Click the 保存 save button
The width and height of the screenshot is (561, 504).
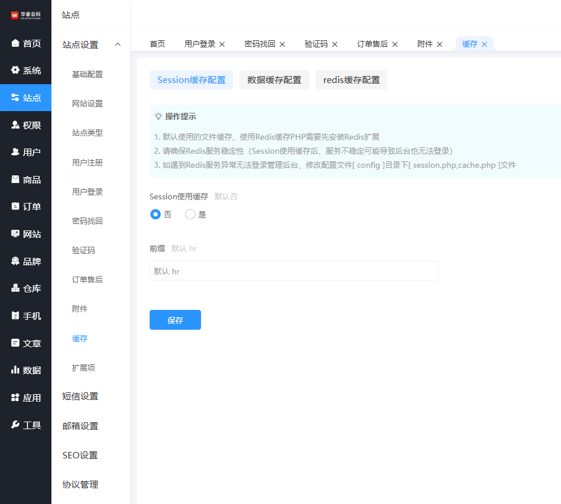coord(175,320)
